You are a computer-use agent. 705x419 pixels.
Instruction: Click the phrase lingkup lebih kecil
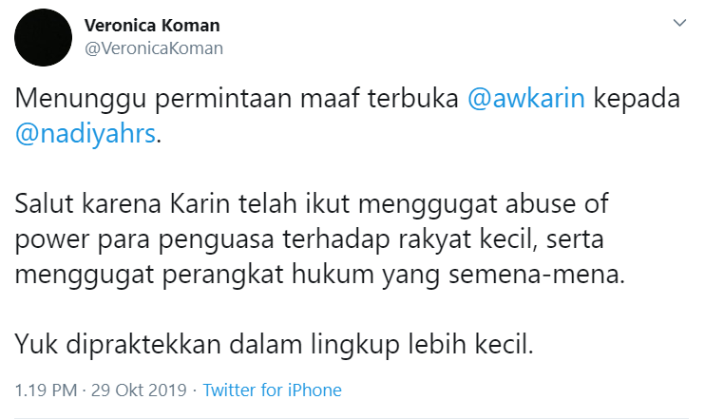point(422,345)
